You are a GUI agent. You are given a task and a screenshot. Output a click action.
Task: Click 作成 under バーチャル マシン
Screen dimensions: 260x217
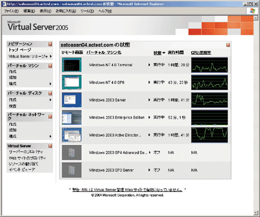(12, 72)
